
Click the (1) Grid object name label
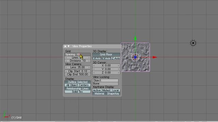pyautogui.click(x=16, y=118)
